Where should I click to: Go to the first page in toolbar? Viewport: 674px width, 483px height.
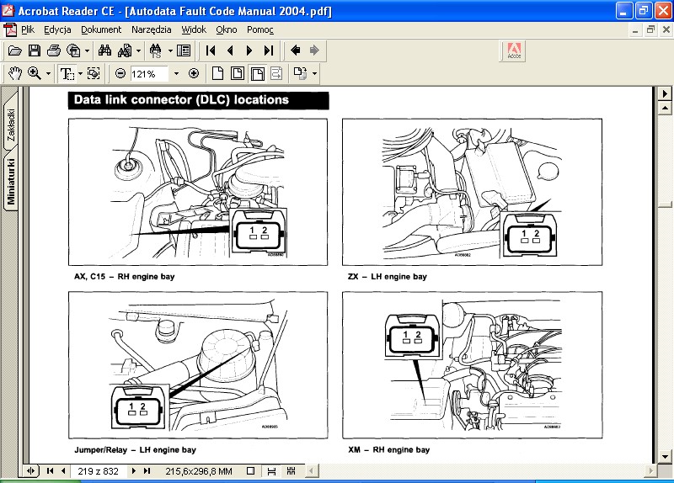tap(211, 50)
